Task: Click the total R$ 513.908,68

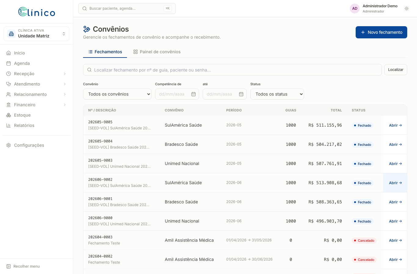Action: [x=325, y=183]
